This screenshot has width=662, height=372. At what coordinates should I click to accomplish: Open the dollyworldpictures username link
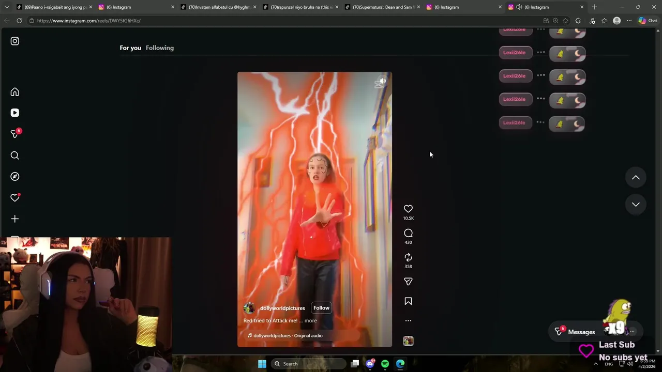tap(282, 308)
